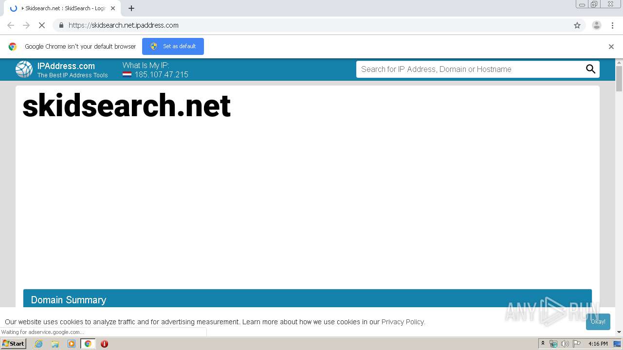Image resolution: width=623 pixels, height=350 pixels.
Task: Click the scrollbar down arrow
Action: (619, 332)
